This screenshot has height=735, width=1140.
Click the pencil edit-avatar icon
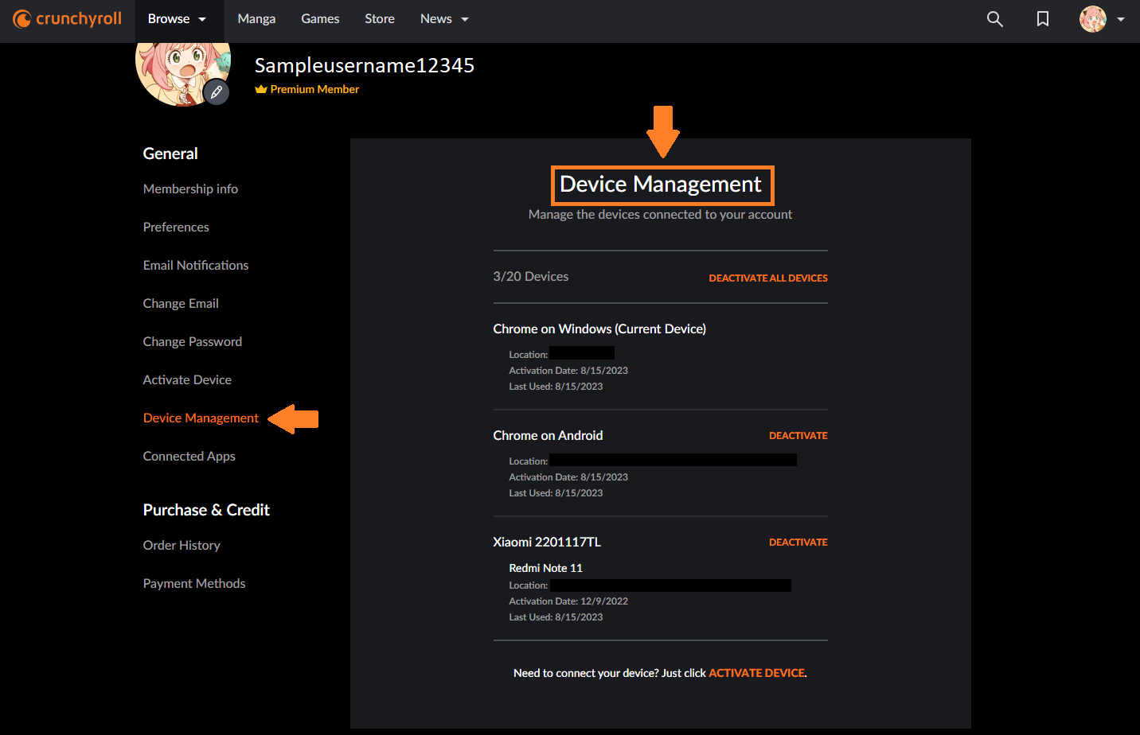pyautogui.click(x=217, y=92)
